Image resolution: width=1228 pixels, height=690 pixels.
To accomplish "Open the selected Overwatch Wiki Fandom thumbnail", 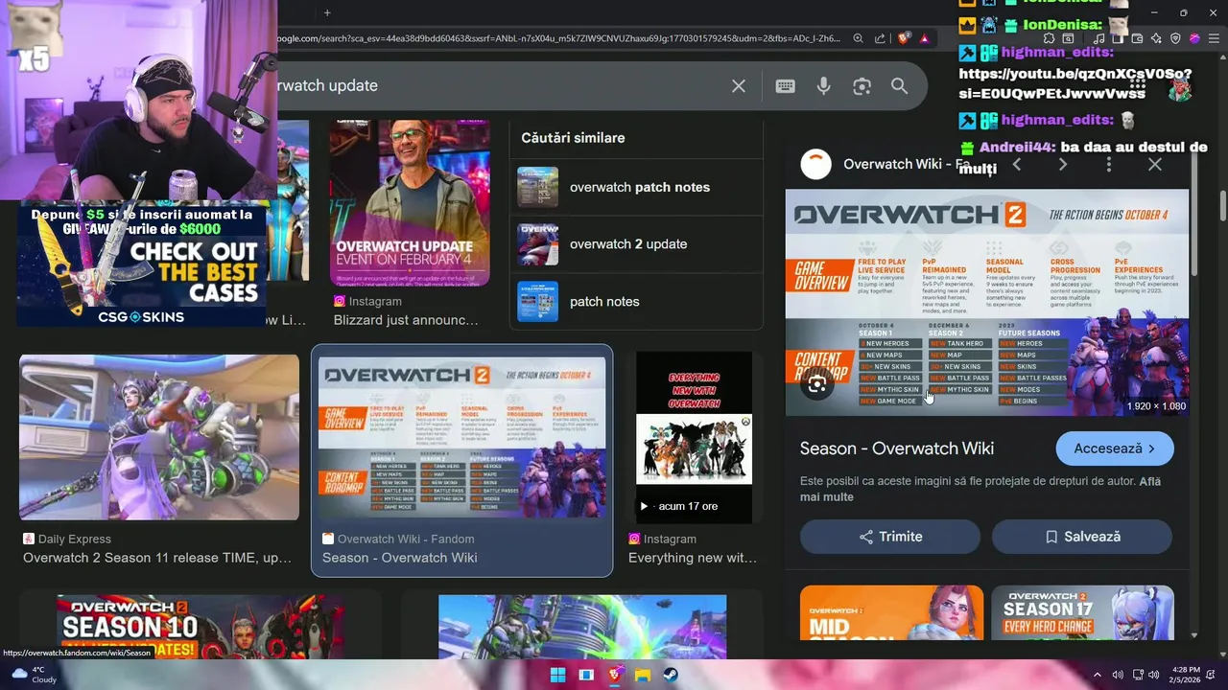I will pos(461,439).
